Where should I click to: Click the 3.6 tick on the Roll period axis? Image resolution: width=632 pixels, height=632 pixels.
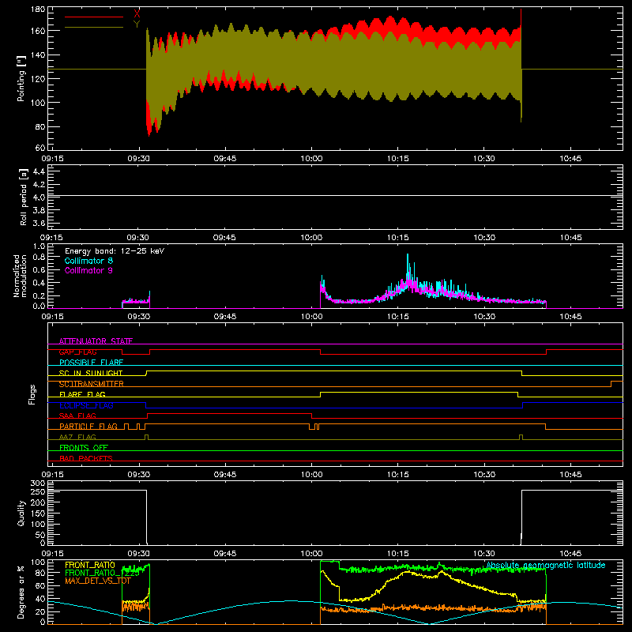(x=39, y=223)
